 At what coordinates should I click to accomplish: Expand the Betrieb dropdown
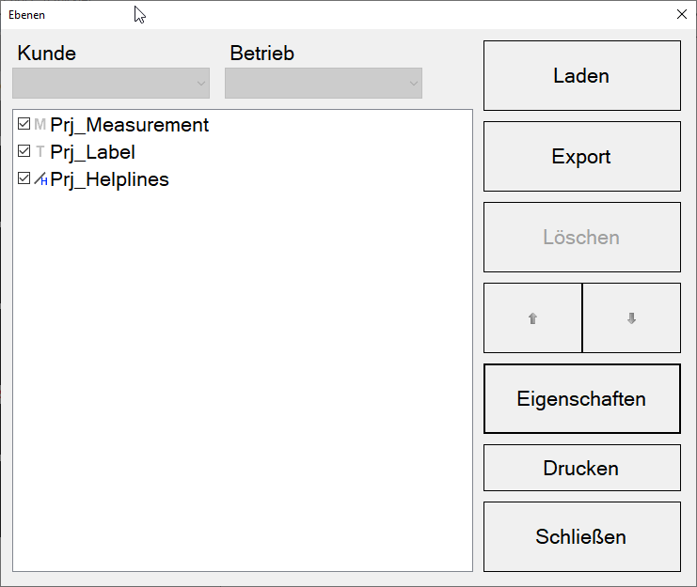coord(323,84)
